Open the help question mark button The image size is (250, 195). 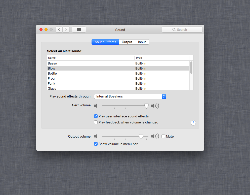(193, 123)
